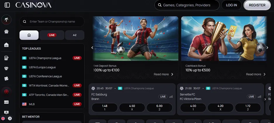The height and width of the screenshot is (123, 274).
Task: Click the LOG IN button
Action: coord(231,5)
